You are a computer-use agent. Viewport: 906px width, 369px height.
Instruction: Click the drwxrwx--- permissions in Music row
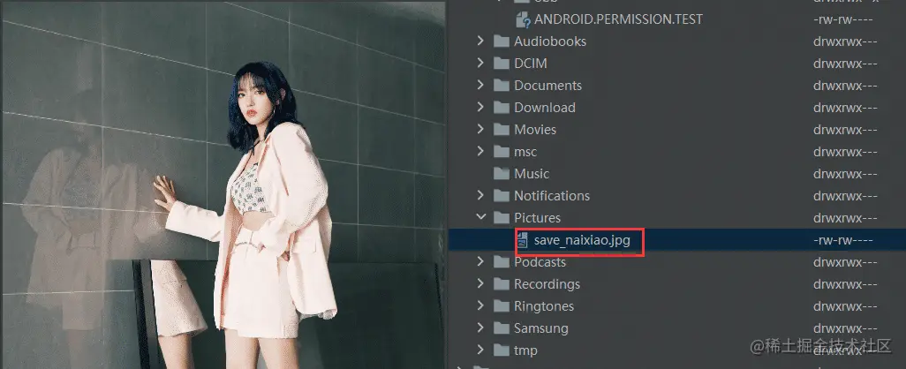(x=845, y=173)
